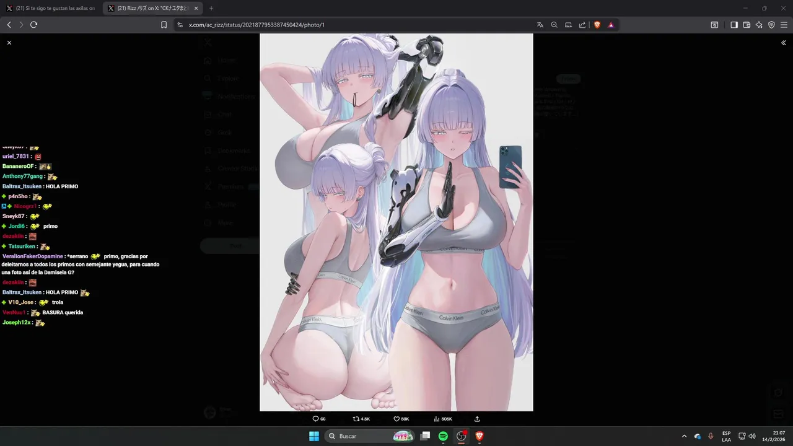Like the post with 58K likes
This screenshot has height=446, width=793.
pos(401,419)
